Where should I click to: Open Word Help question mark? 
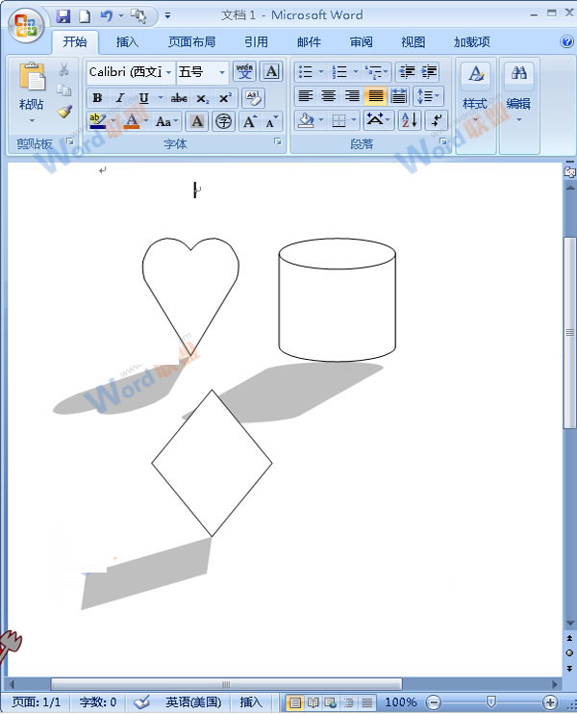[x=566, y=42]
